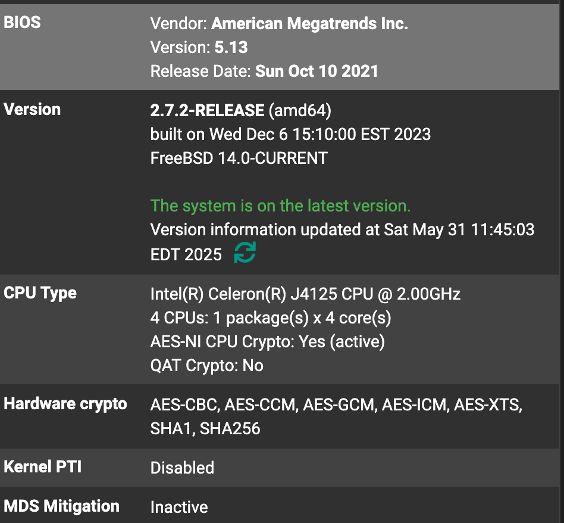The image size is (564, 523).
Task: Click the refresh version information icon
Action: [x=245, y=253]
